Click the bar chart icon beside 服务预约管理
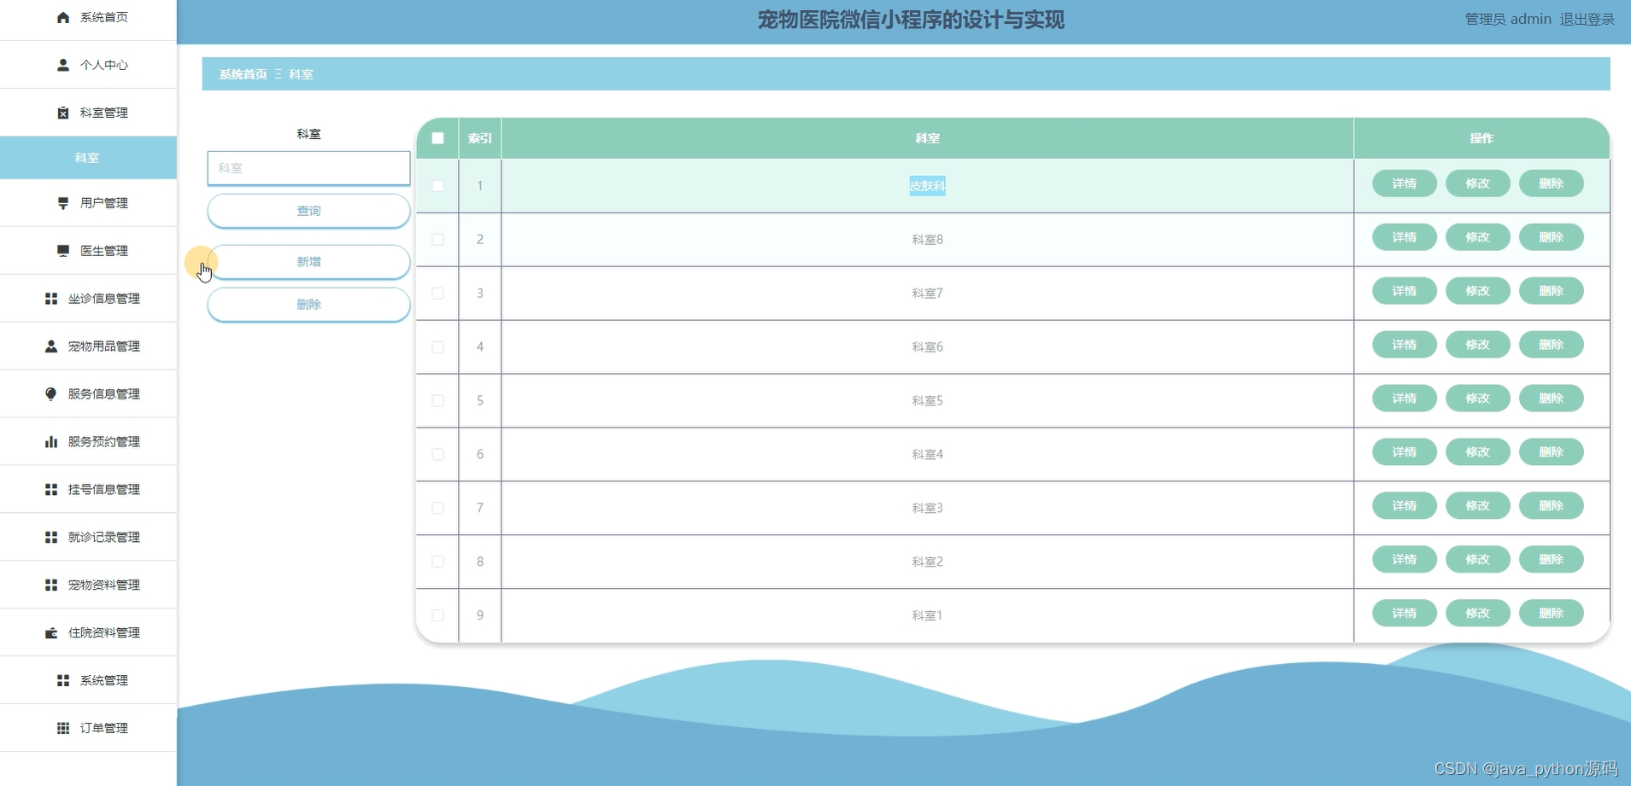Viewport: 1631px width, 786px height. point(51,442)
